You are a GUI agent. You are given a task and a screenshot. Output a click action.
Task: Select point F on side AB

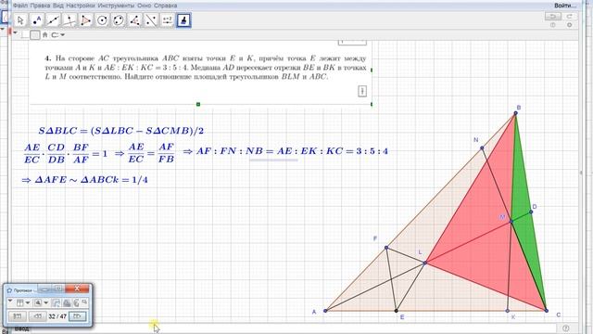tap(386, 248)
